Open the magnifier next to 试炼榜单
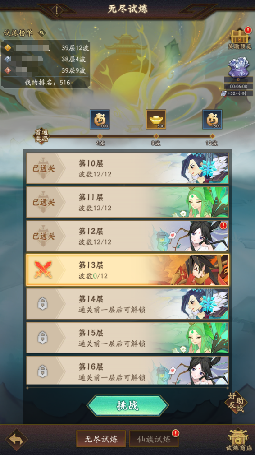 coord(42,33)
